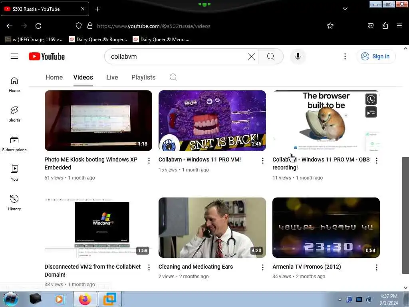
Task: Open title Collabvm Windows 11 PRO VM - OBS recording
Action: pyautogui.click(x=321, y=163)
